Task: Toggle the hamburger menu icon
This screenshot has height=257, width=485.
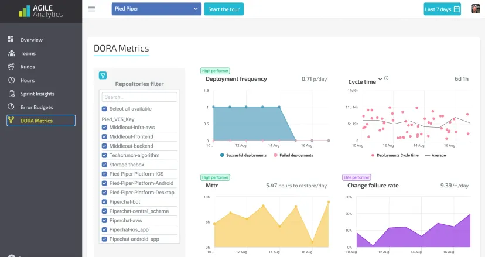Action: tap(92, 9)
